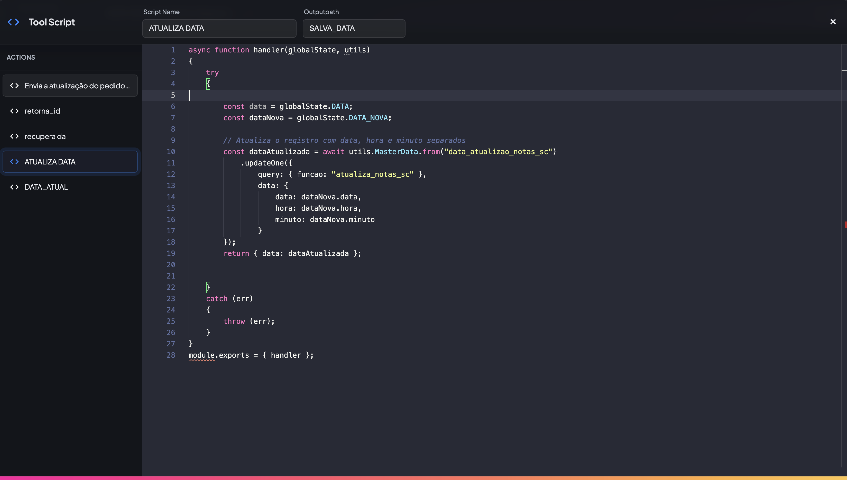Click the ACTIONS panel header

coord(21,57)
